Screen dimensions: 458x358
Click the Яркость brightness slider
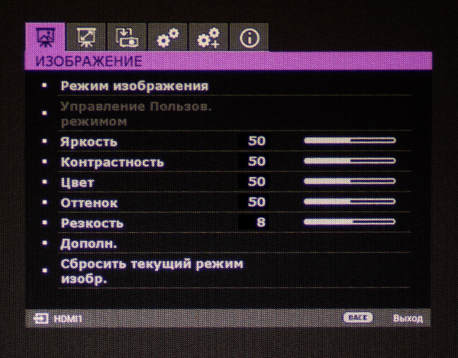tap(349, 142)
